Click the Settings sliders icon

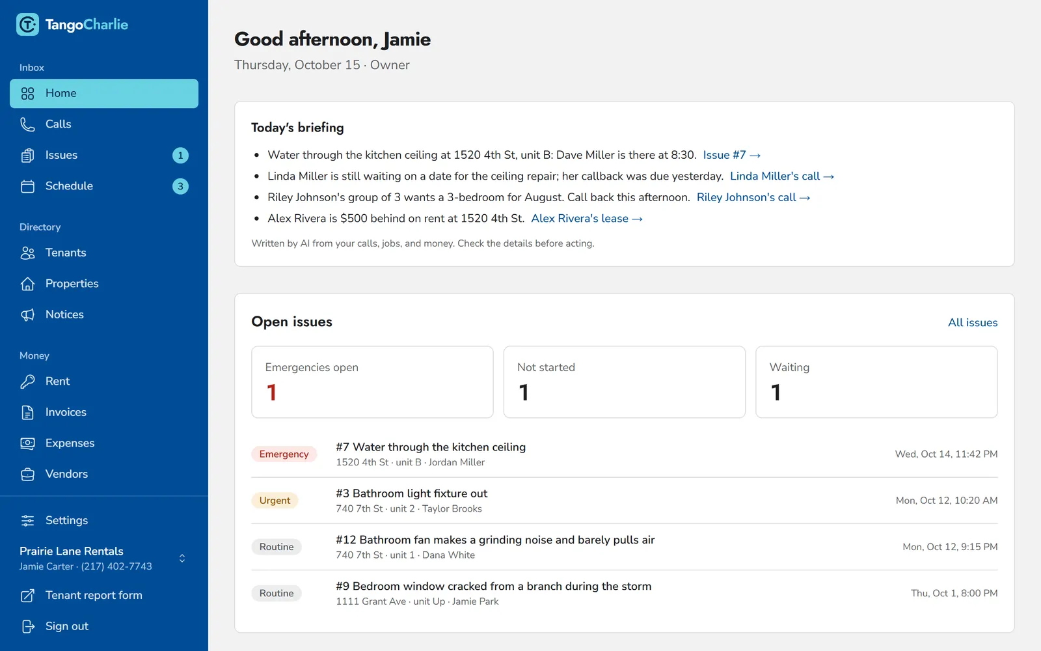tap(27, 521)
